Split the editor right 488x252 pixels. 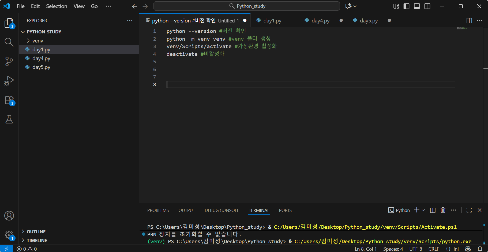click(x=469, y=21)
